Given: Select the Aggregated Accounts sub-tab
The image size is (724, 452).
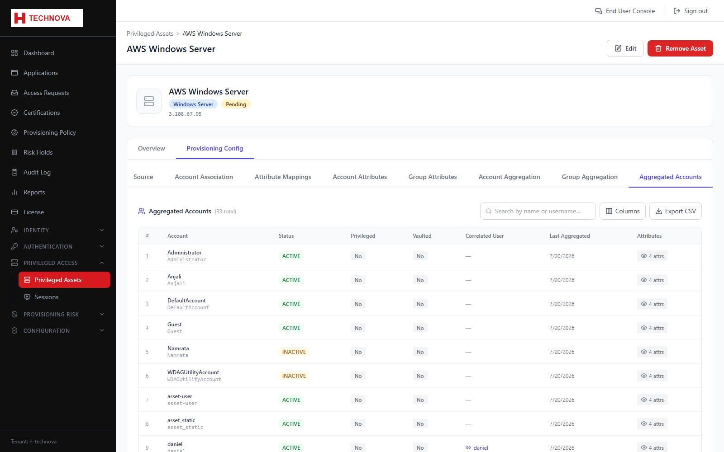Looking at the screenshot, I should coord(671,177).
